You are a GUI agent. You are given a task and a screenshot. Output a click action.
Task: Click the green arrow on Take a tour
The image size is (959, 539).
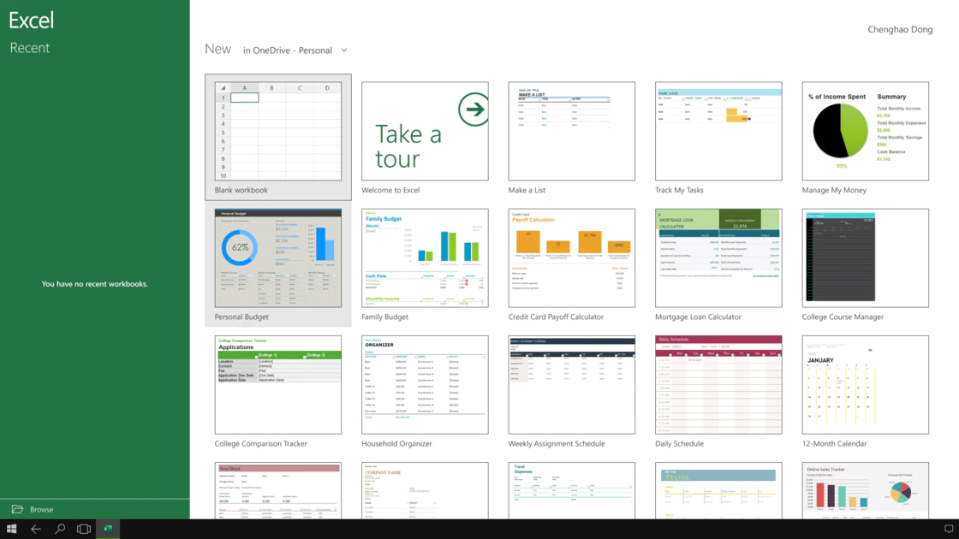click(473, 110)
